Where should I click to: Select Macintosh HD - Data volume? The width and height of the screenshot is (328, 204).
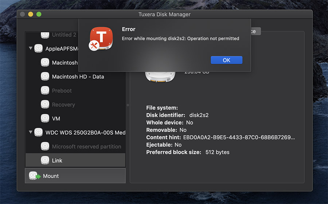pos(75,76)
